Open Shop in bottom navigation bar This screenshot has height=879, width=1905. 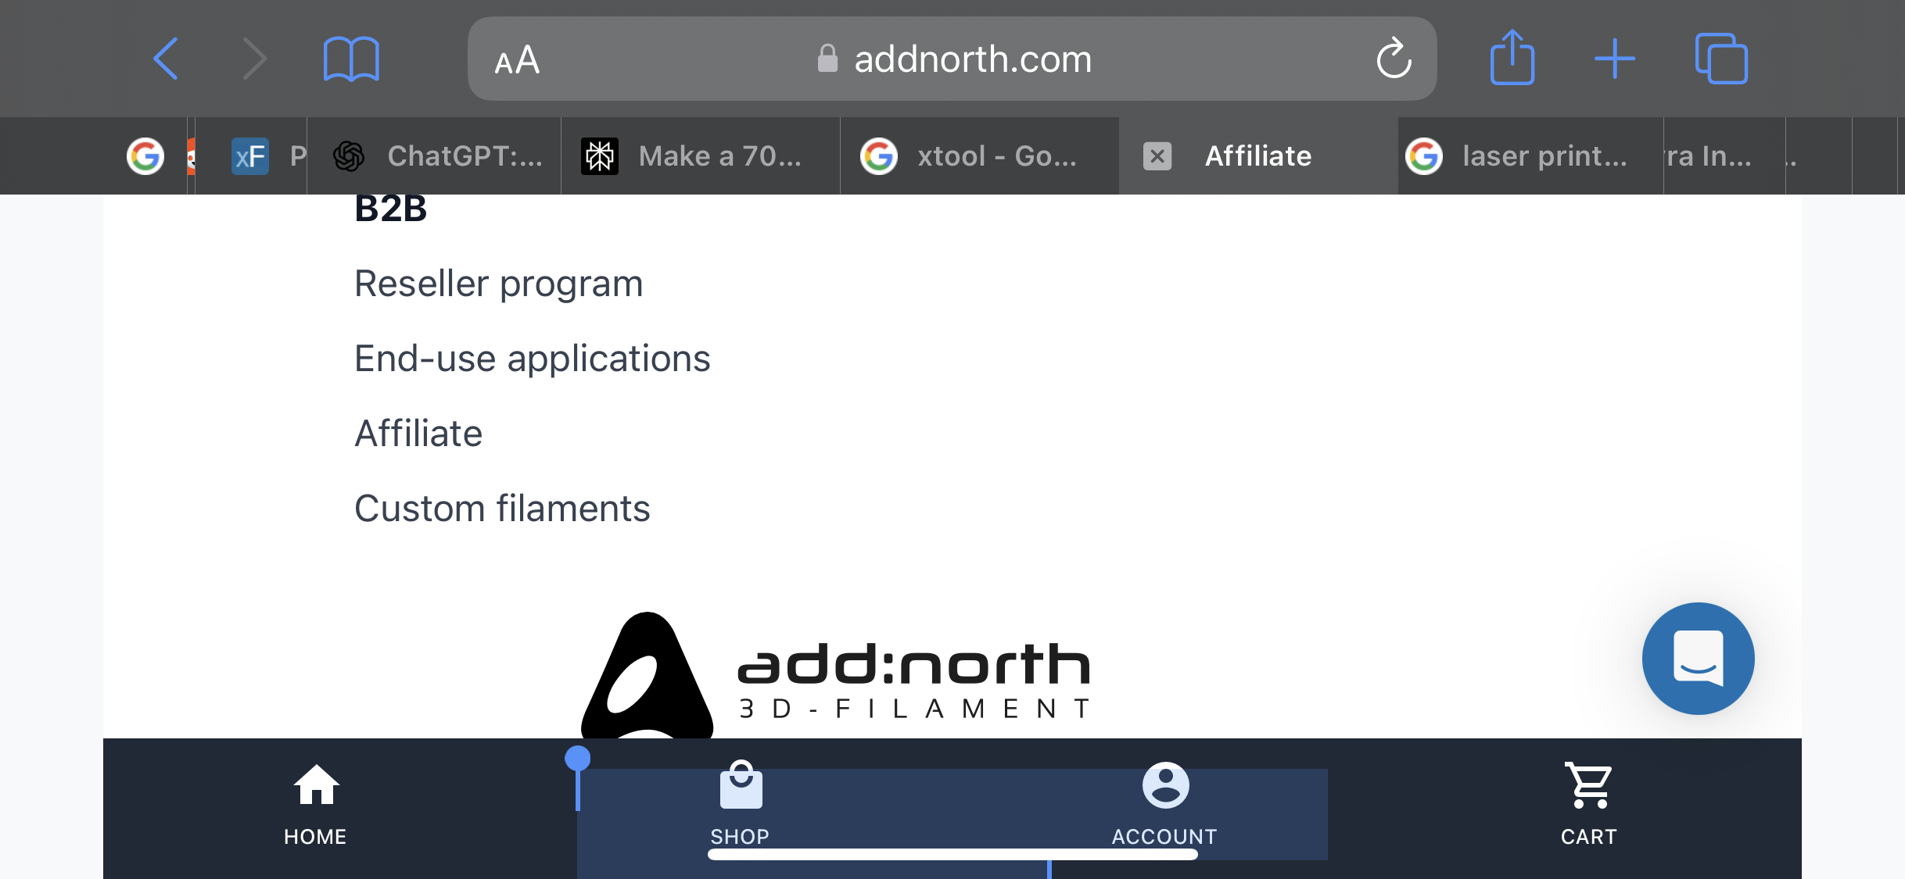(x=740, y=805)
